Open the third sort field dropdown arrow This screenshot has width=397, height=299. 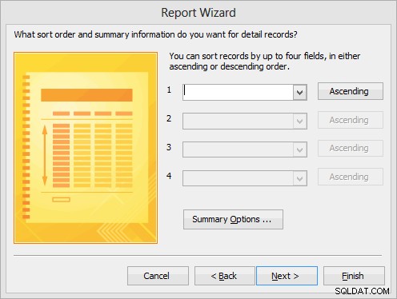pyautogui.click(x=299, y=149)
